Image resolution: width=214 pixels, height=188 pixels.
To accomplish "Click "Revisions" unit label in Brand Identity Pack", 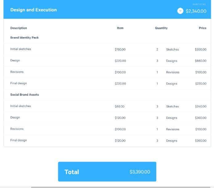I will click(x=173, y=72).
